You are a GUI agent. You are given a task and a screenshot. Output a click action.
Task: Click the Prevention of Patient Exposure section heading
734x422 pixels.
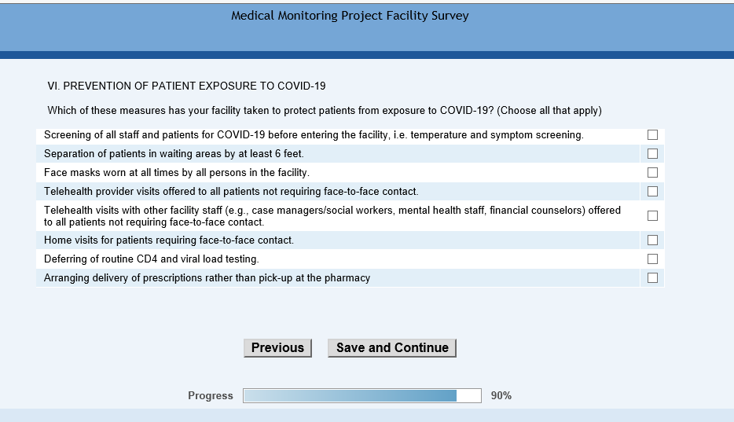187,86
